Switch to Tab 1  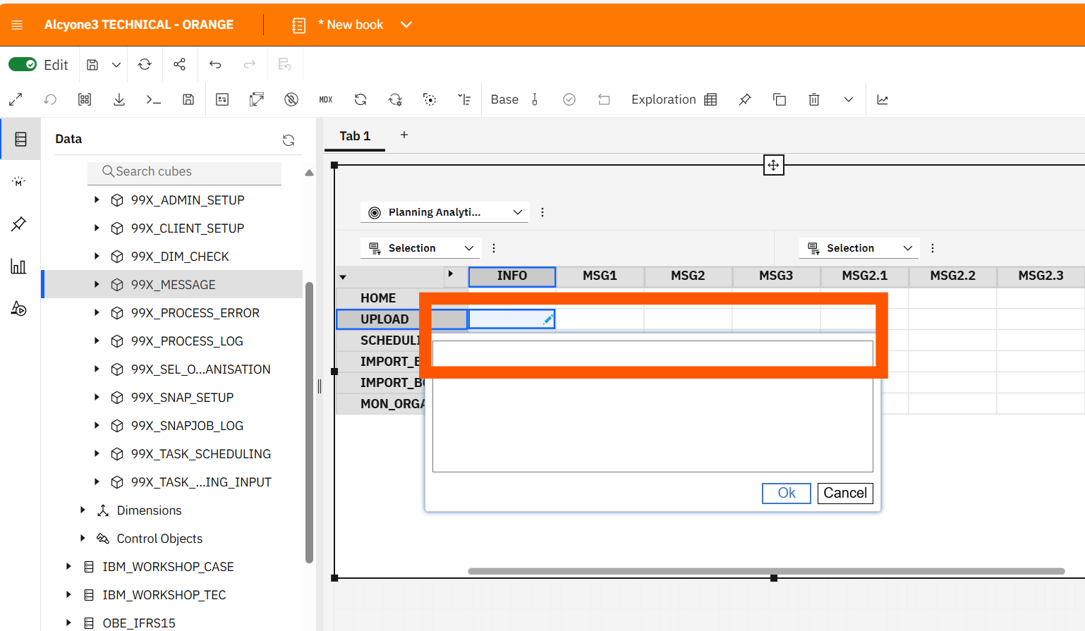click(x=355, y=136)
